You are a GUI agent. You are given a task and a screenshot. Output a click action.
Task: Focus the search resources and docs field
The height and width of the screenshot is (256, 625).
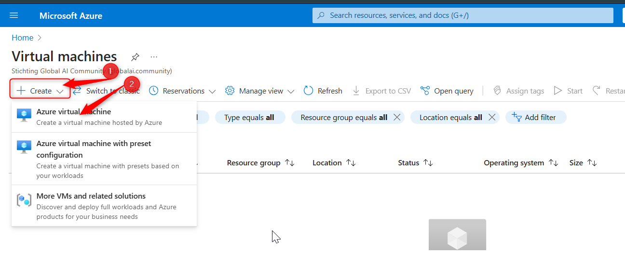(463, 15)
